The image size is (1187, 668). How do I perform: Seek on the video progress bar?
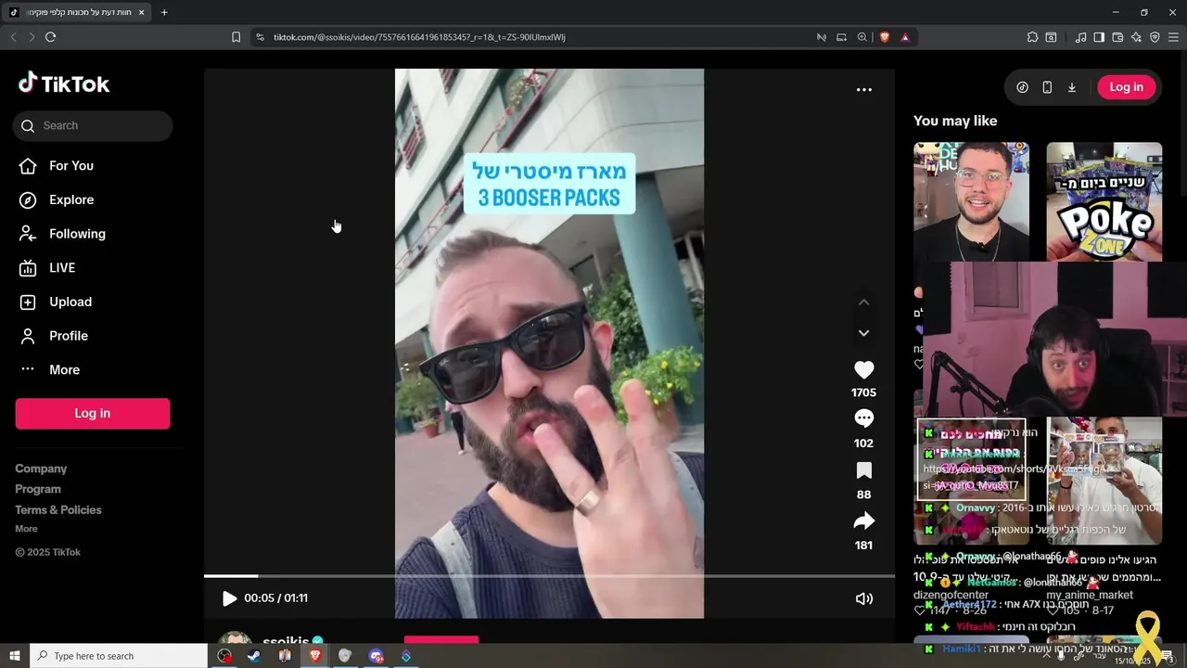point(549,576)
